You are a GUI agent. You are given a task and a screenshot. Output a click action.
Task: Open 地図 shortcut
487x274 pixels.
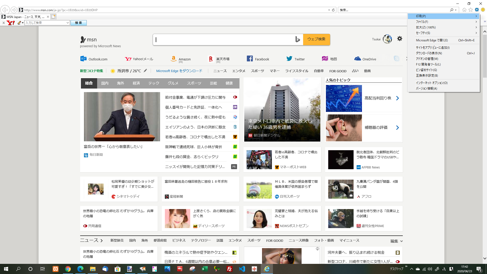pyautogui.click(x=329, y=59)
